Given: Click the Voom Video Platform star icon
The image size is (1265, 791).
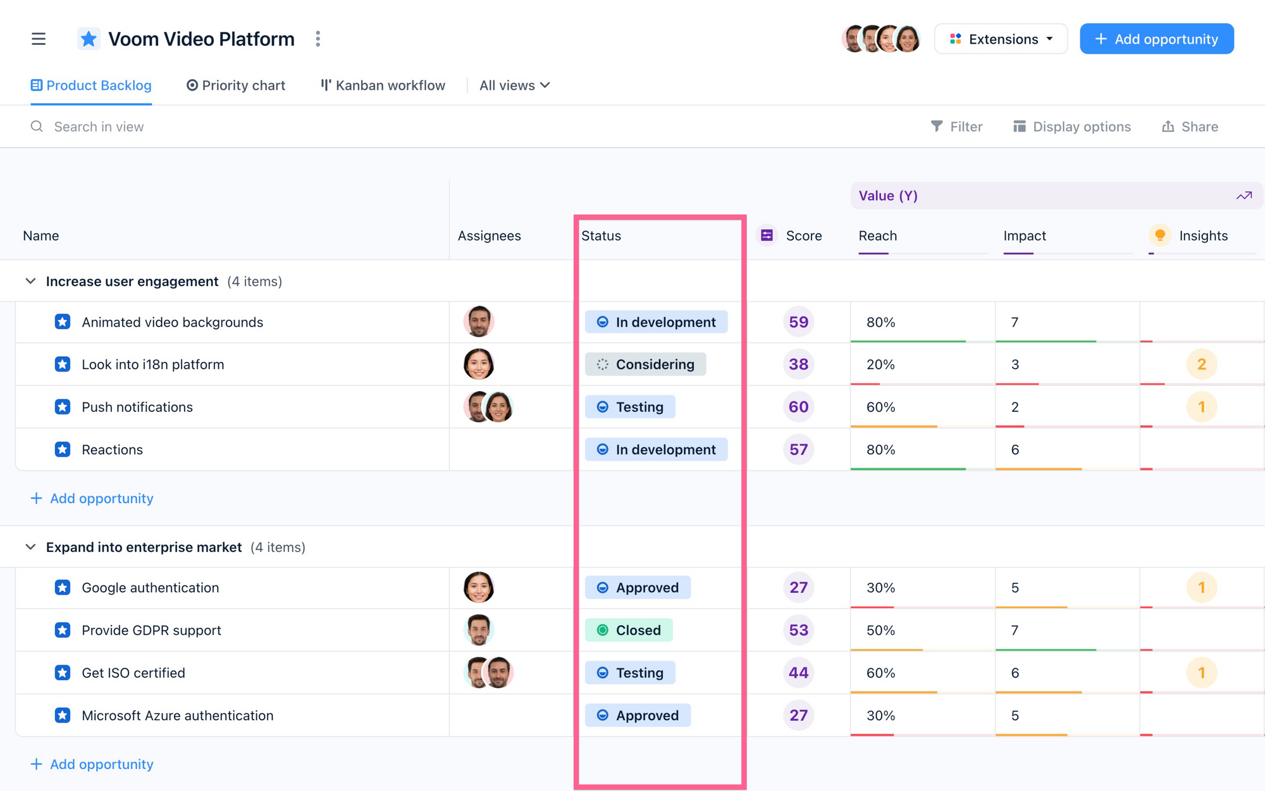Looking at the screenshot, I should pyautogui.click(x=89, y=39).
